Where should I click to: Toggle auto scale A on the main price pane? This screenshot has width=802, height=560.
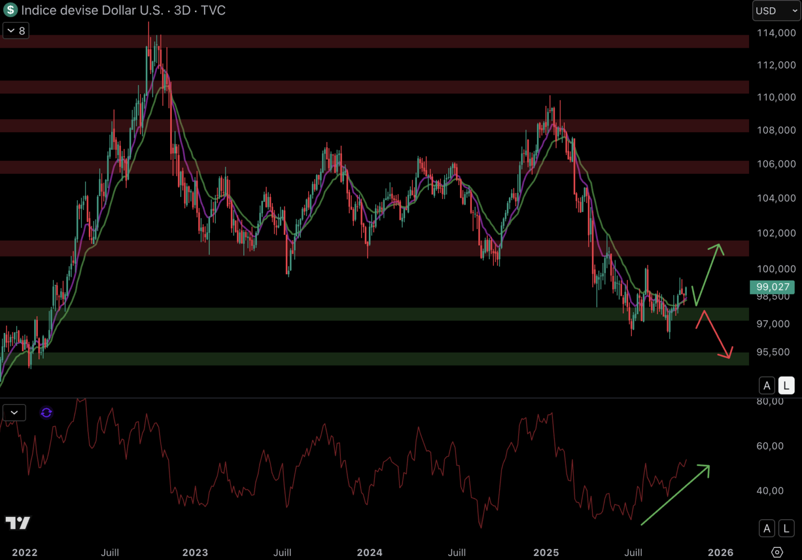[767, 386]
